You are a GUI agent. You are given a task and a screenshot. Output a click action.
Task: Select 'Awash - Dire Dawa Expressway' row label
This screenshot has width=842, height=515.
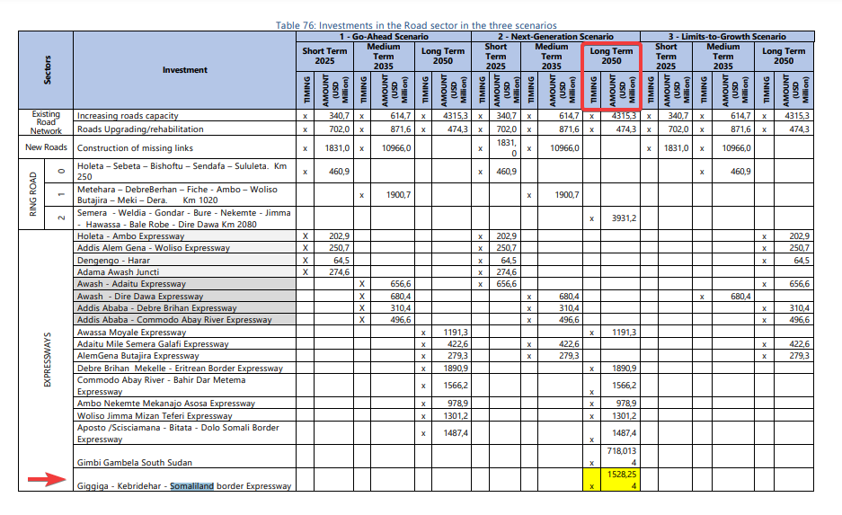coord(140,296)
